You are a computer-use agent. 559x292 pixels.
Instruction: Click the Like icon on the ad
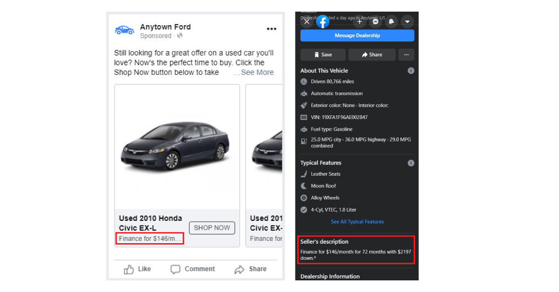130,269
